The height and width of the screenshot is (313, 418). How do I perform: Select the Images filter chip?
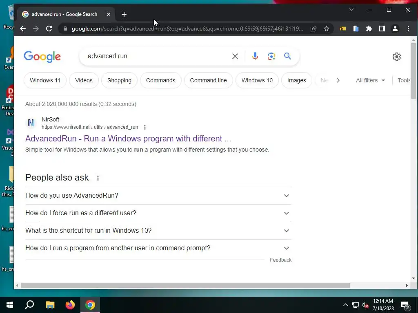click(x=296, y=80)
